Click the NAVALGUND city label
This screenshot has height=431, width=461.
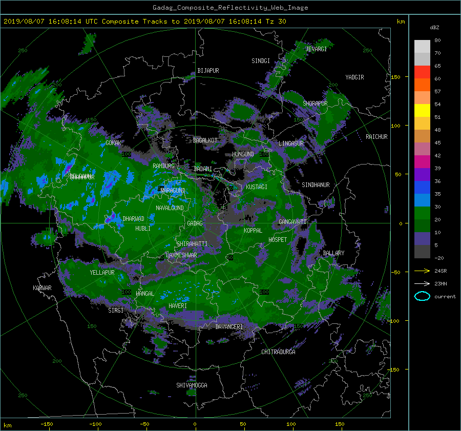click(x=170, y=208)
